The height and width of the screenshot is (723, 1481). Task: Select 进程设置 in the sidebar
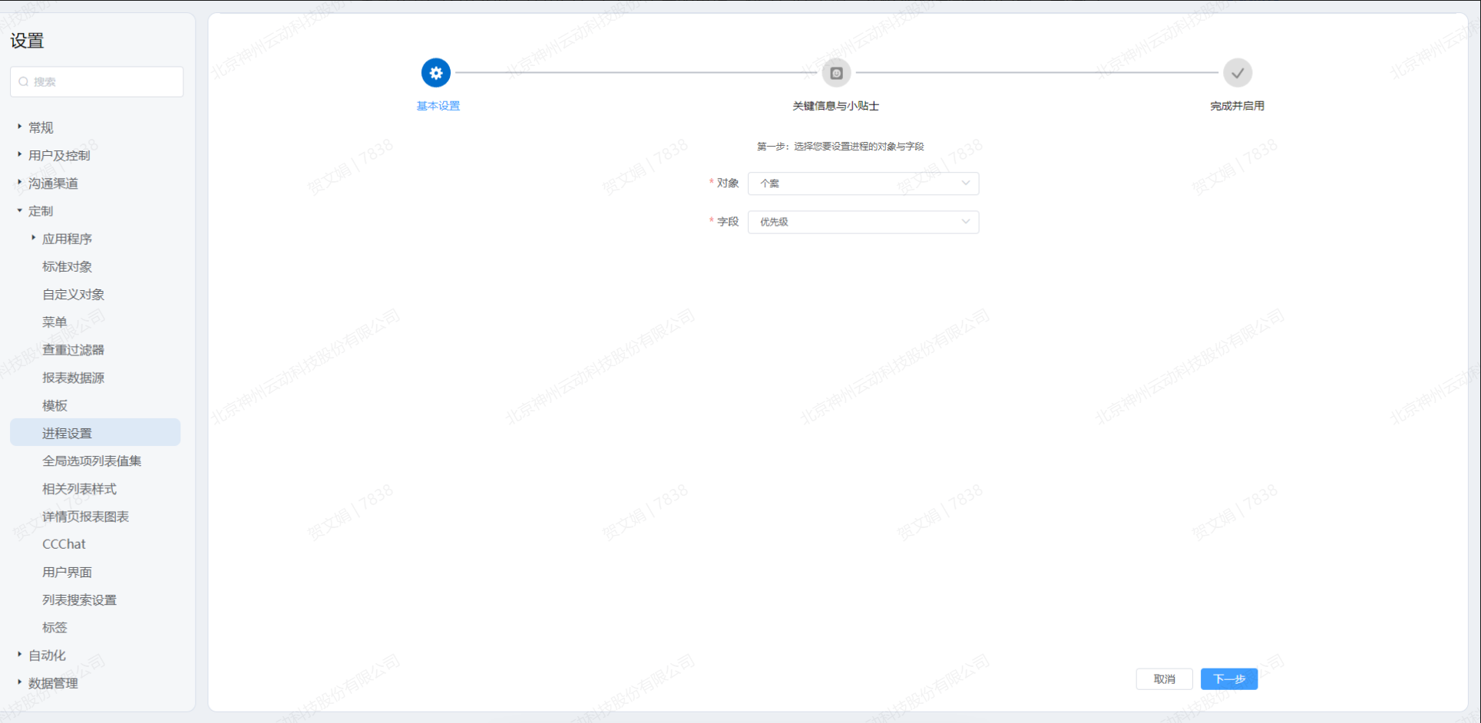click(68, 433)
